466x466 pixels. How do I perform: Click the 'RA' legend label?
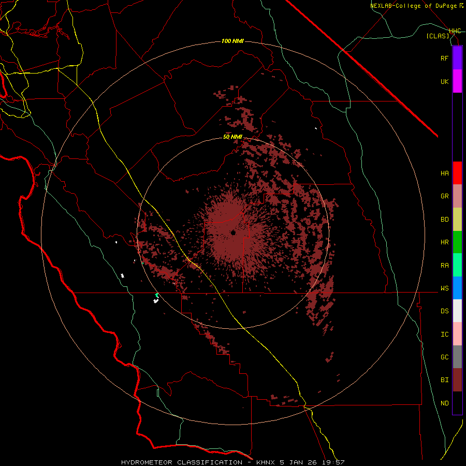click(444, 266)
